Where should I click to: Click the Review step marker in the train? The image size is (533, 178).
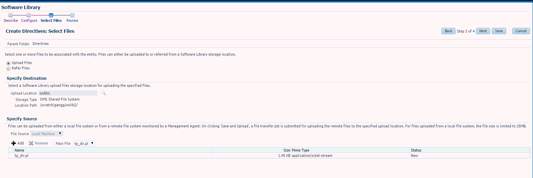(x=72, y=15)
